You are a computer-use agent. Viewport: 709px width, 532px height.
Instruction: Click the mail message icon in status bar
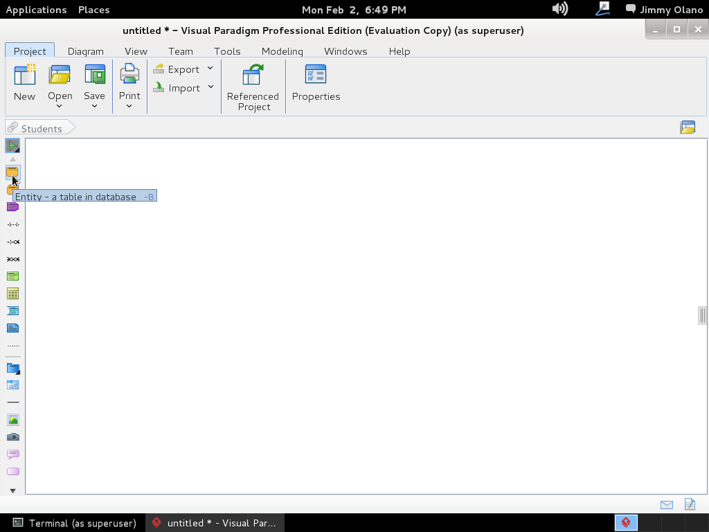667,504
